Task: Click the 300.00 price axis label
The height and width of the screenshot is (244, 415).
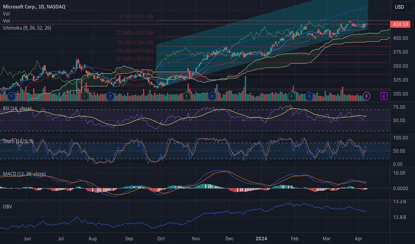Action: point(400,94)
